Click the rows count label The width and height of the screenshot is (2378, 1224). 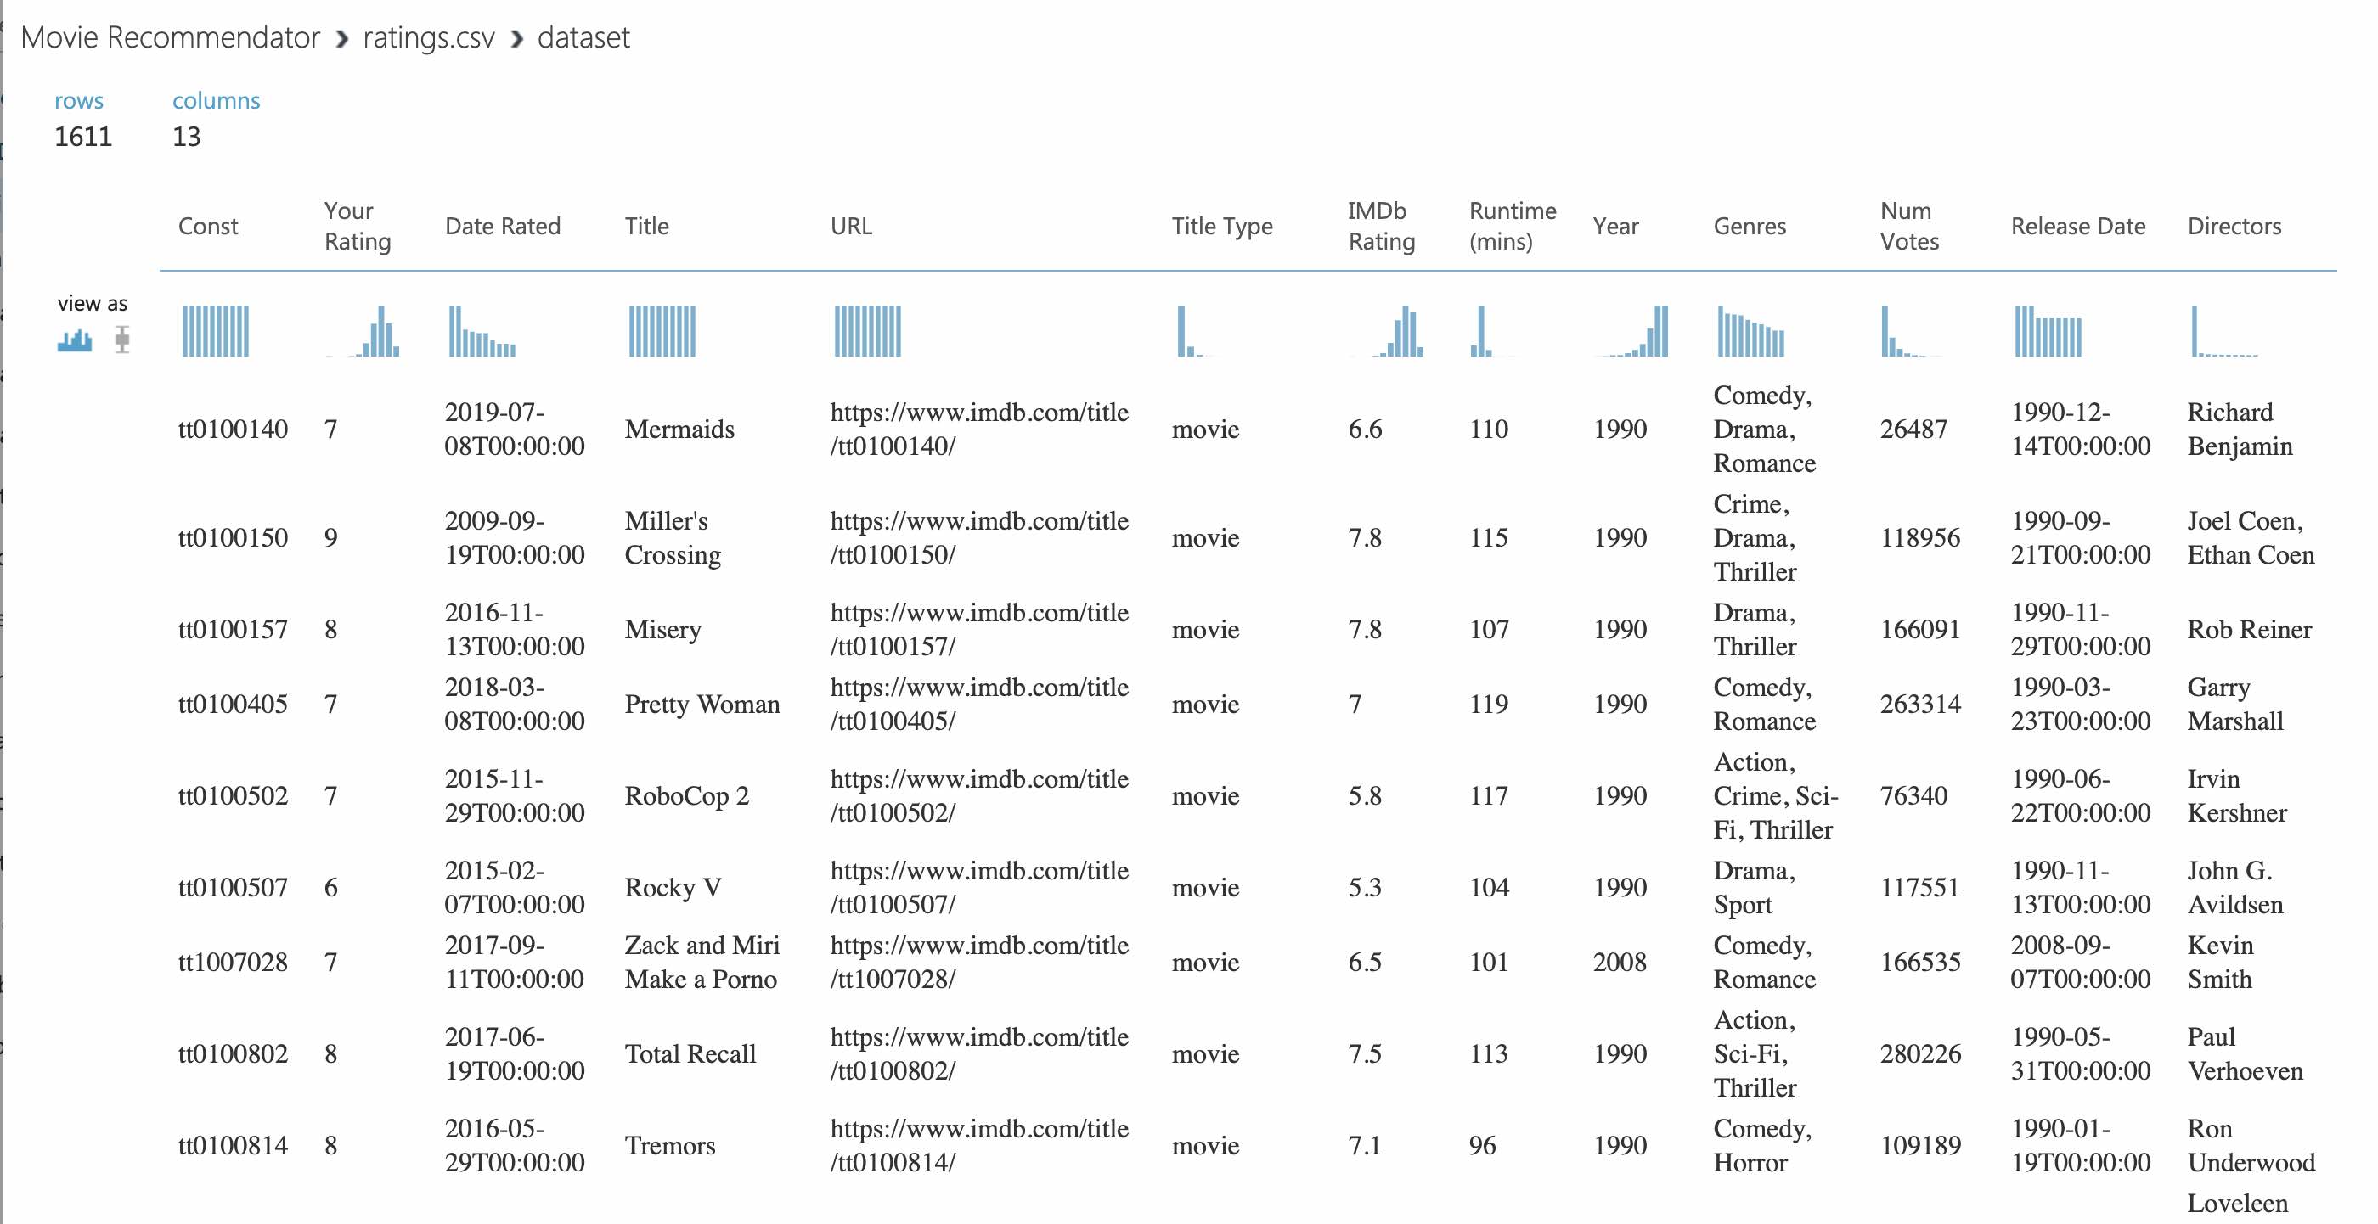click(78, 100)
